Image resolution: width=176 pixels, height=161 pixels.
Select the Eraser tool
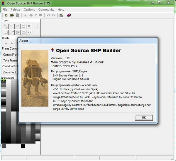18,26
